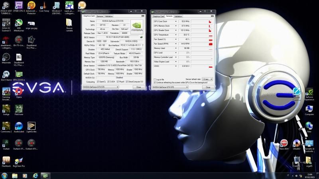Select the Windows 7 USB DVD tool icon
The image size is (319, 179).
pos(57,8)
